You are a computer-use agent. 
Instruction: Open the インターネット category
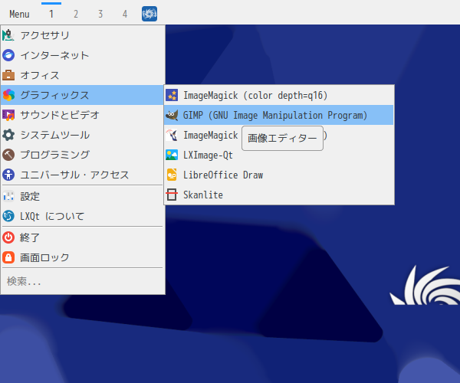click(82, 55)
